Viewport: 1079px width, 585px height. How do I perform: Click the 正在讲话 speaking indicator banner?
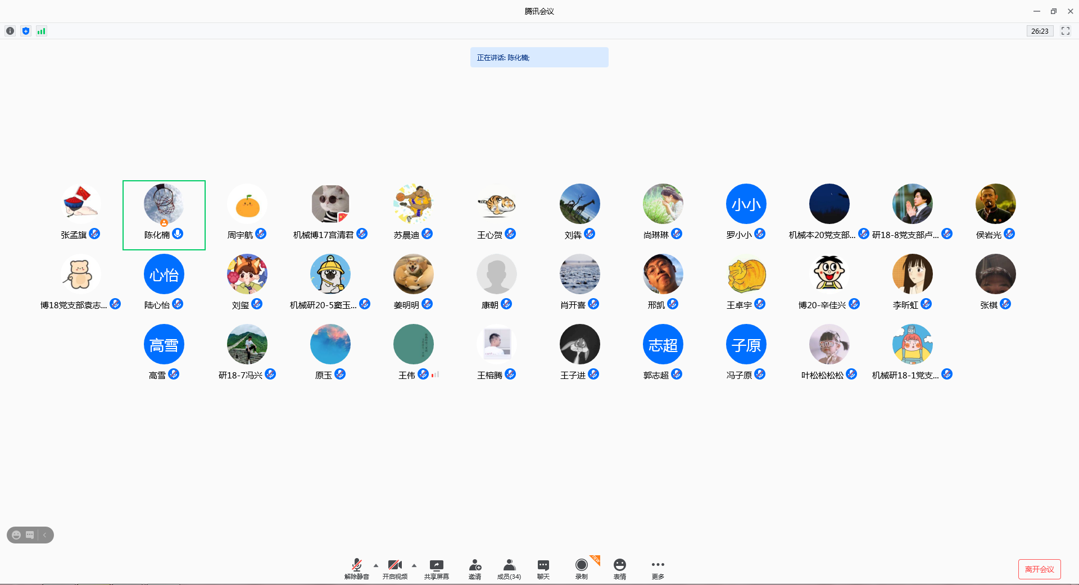(x=539, y=57)
